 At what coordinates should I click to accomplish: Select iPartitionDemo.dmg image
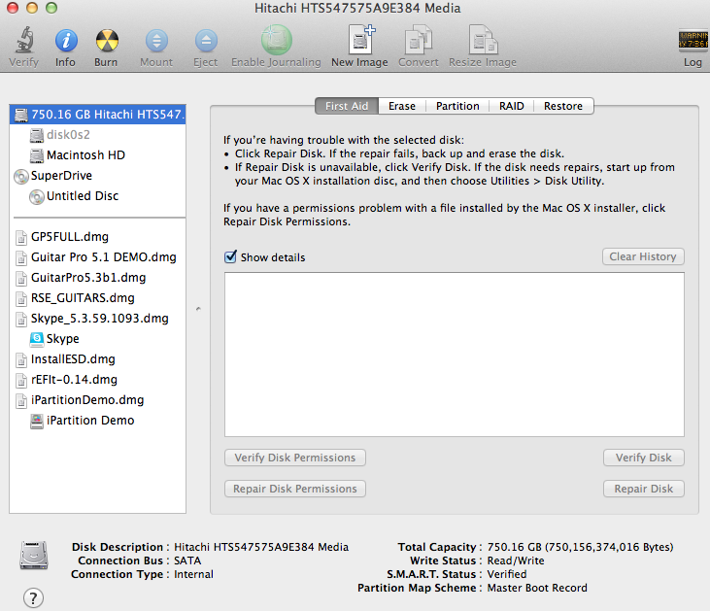coord(97,399)
